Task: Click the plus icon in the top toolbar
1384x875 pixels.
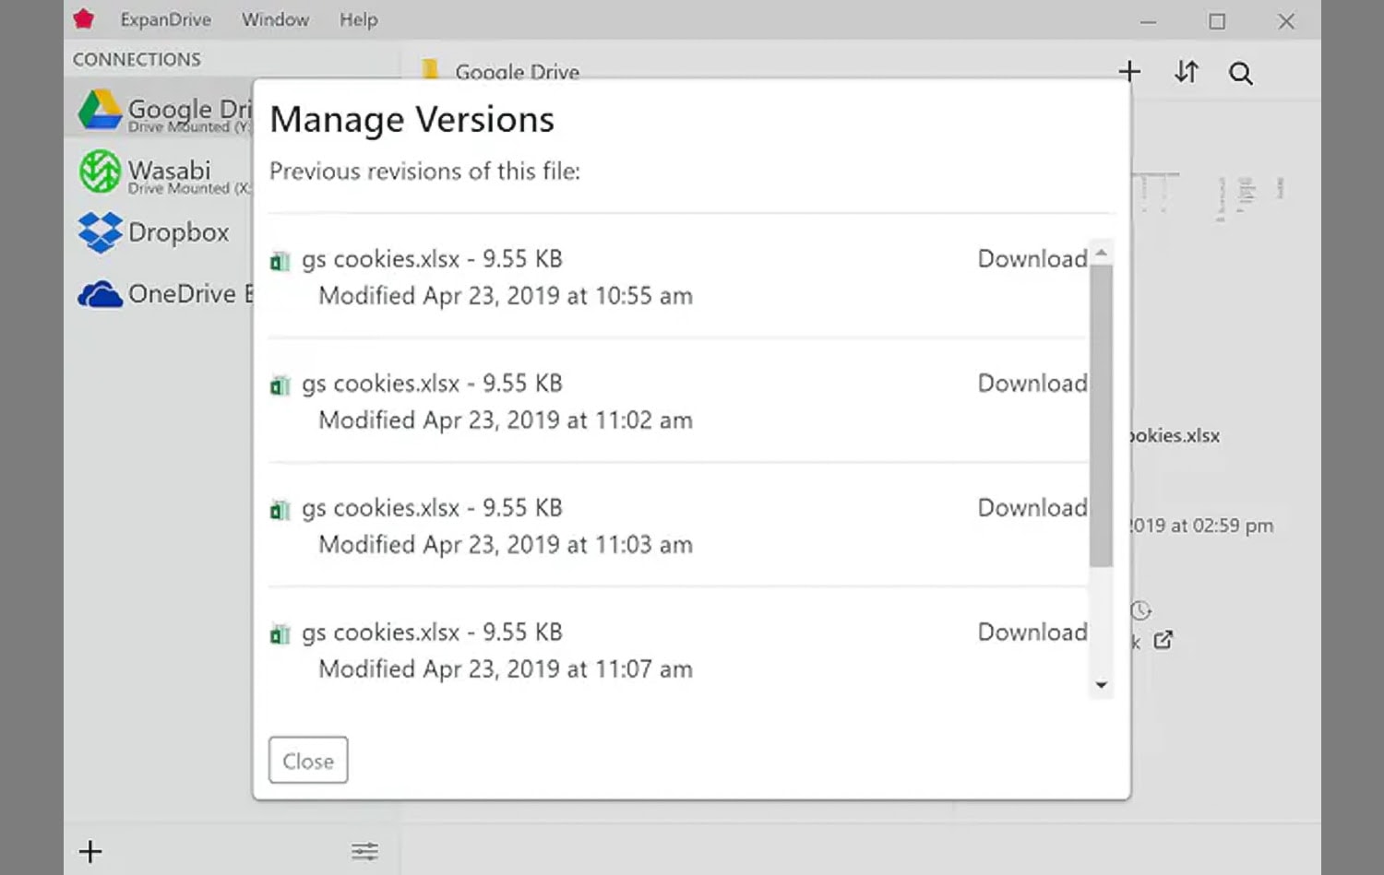Action: (x=1129, y=71)
